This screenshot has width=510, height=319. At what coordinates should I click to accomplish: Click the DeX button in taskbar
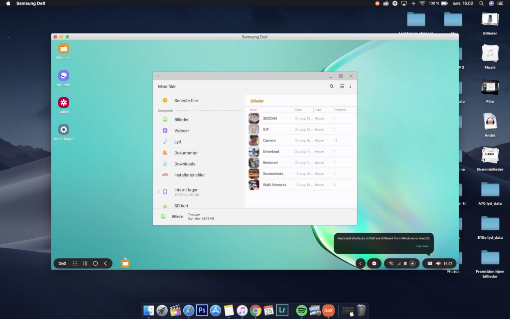tap(62, 263)
